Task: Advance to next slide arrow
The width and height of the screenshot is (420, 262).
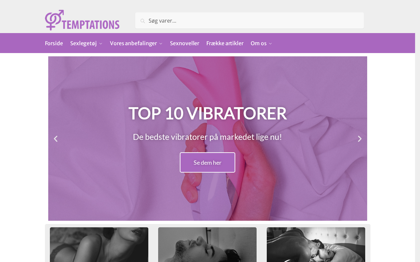Action: pos(360,139)
